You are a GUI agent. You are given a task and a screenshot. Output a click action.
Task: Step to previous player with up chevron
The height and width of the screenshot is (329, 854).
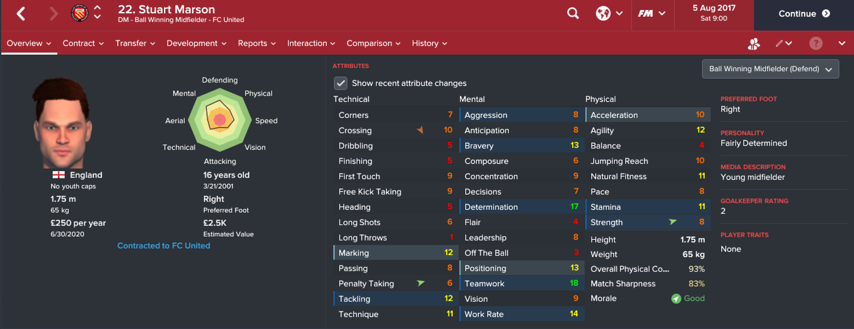coord(97,8)
